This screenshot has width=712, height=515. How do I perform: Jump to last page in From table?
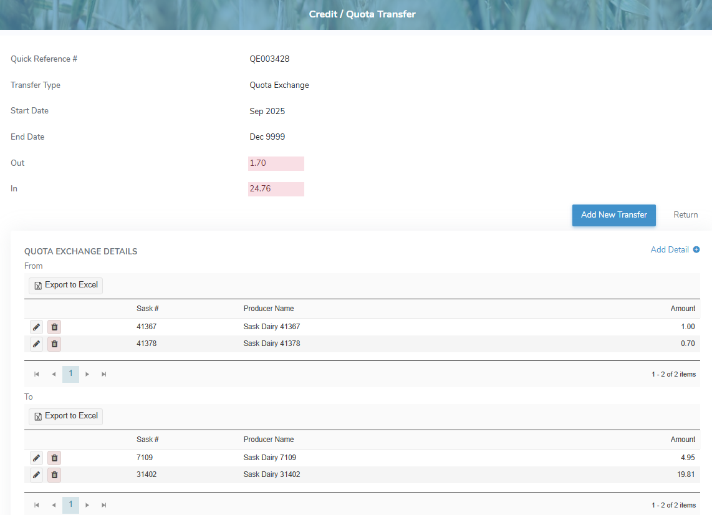(x=104, y=374)
